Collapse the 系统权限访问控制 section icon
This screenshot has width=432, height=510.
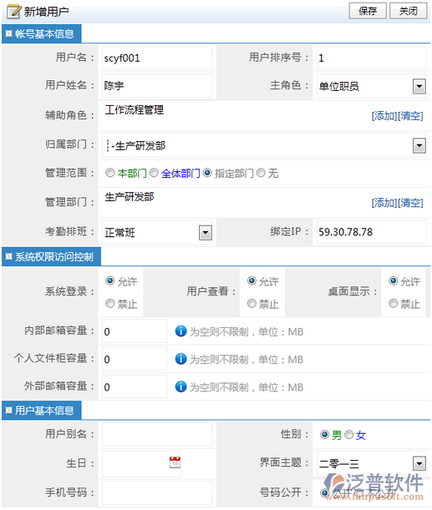(9, 256)
